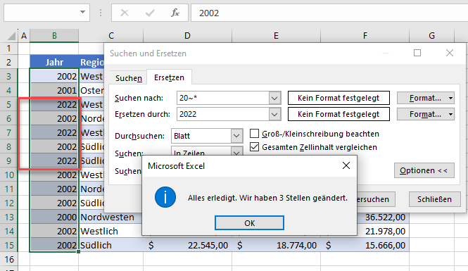Click the blue info icon in message box
The width and height of the screenshot is (468, 271).
click(165, 197)
